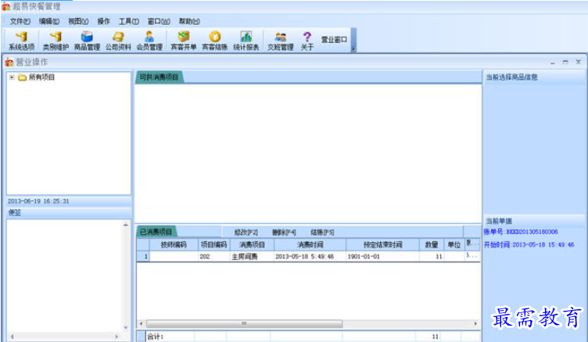Open the 公司资料 toolbar icon
The image size is (588, 342).
tap(118, 40)
